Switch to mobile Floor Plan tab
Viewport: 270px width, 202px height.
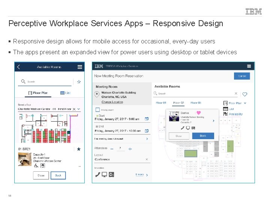click(38, 93)
